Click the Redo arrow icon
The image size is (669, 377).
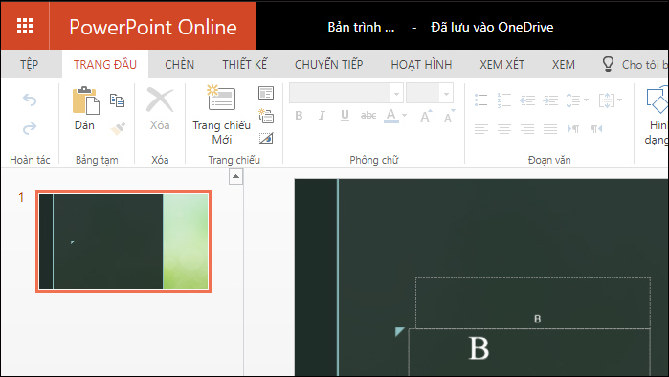tap(30, 128)
